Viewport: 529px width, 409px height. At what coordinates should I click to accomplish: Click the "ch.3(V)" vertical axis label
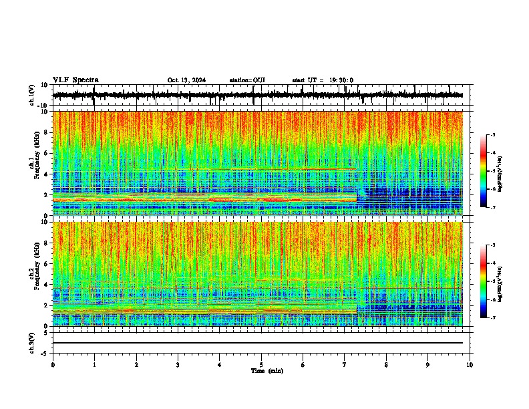(31, 343)
